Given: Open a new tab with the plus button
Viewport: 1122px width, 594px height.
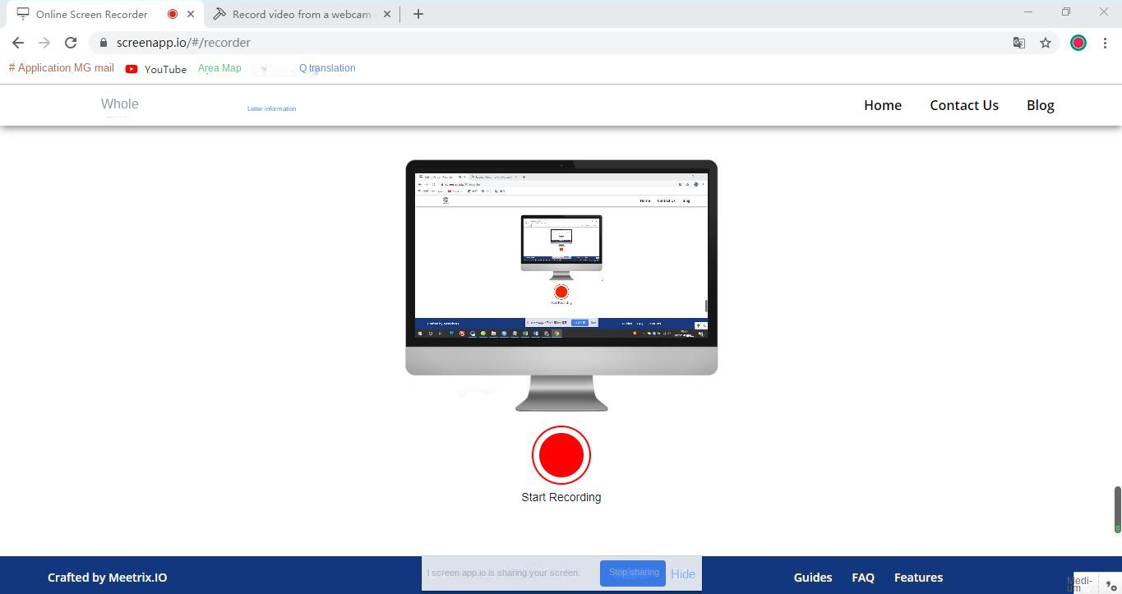Looking at the screenshot, I should (418, 14).
